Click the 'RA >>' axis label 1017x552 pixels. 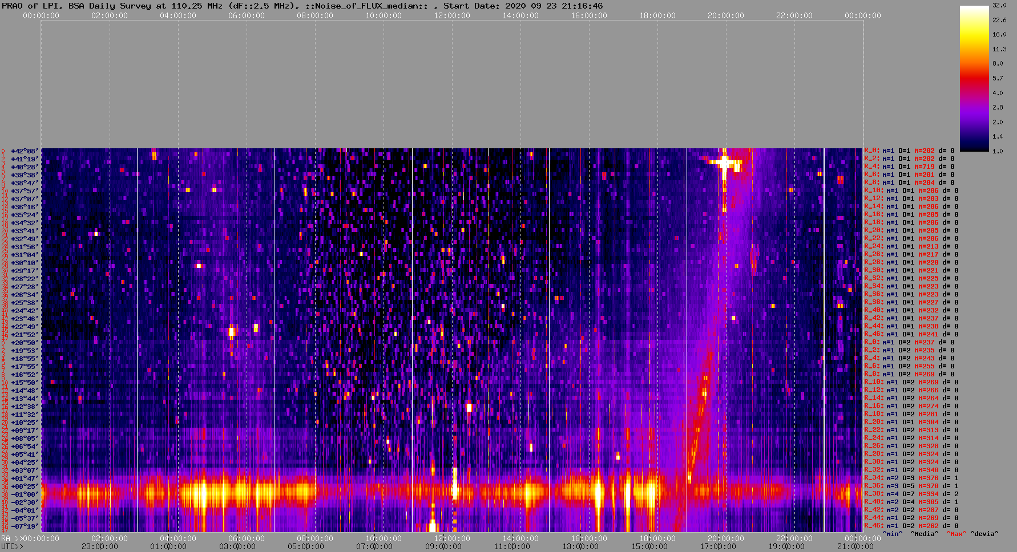tap(11, 538)
